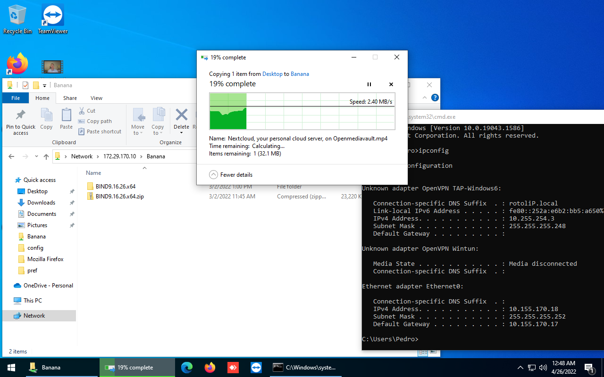604x377 pixels.
Task: Open the Desktop link in the copy dialog
Action: tap(272, 74)
